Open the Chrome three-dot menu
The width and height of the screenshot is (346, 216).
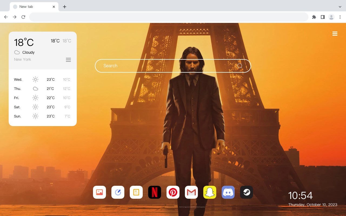(340, 17)
